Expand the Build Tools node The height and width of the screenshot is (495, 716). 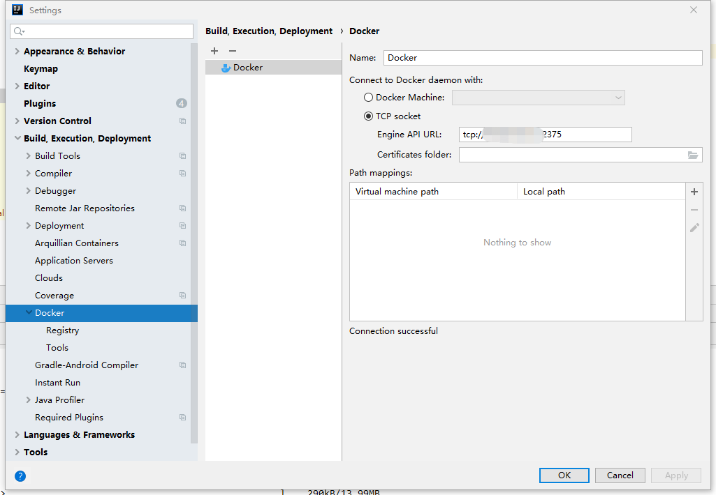(x=29, y=156)
